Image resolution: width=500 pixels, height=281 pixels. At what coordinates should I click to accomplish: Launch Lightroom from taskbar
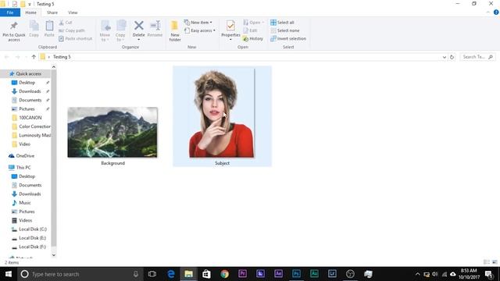332,274
